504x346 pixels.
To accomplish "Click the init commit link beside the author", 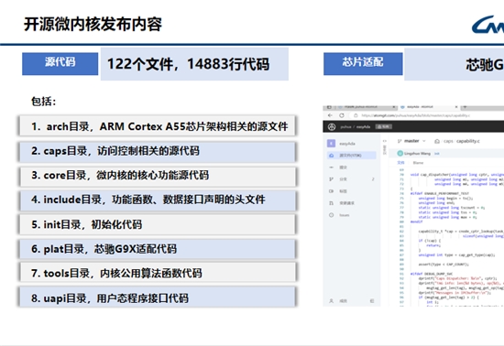I will pos(437,154).
